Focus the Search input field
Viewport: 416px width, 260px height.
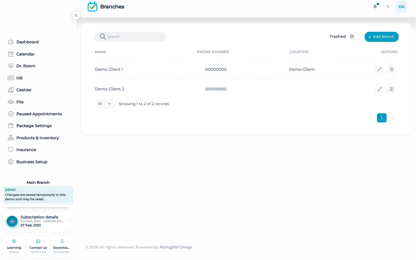(x=130, y=37)
